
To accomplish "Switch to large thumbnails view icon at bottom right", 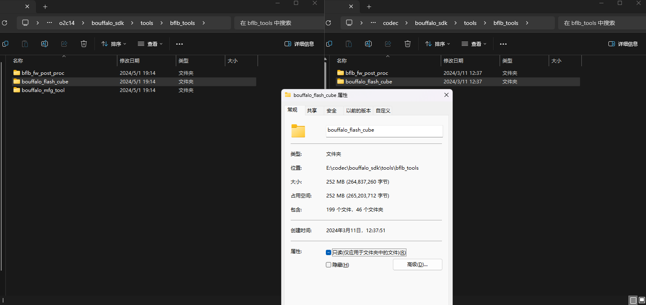I will tap(642, 301).
